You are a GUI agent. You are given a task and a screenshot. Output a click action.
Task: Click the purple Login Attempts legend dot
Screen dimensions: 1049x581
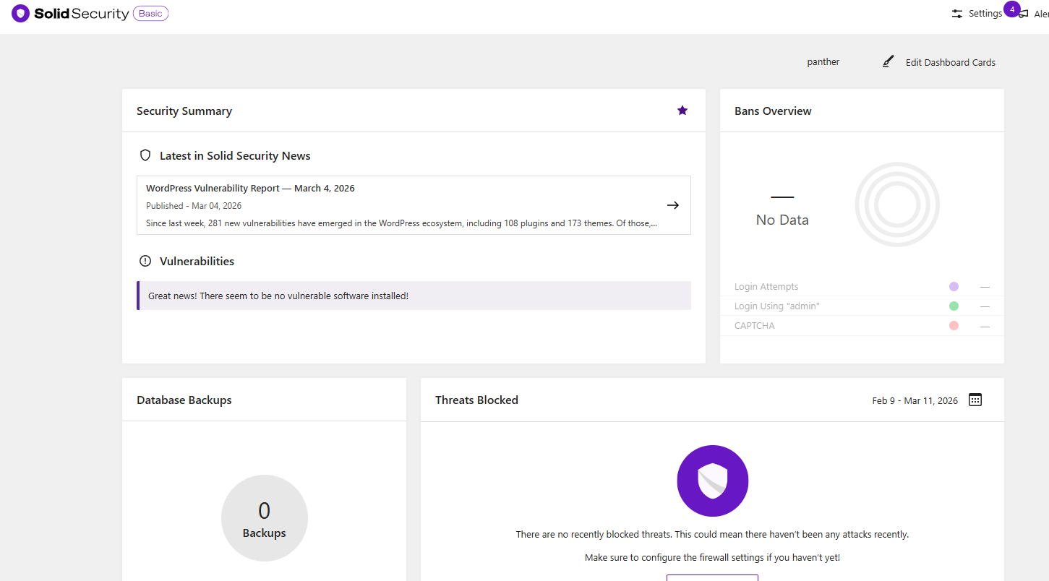pos(954,287)
